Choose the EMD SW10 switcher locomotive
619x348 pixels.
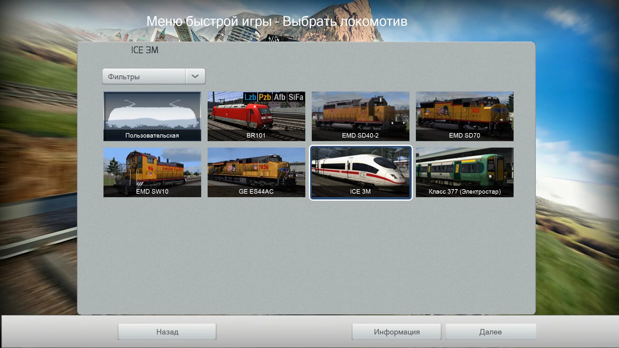tap(152, 172)
